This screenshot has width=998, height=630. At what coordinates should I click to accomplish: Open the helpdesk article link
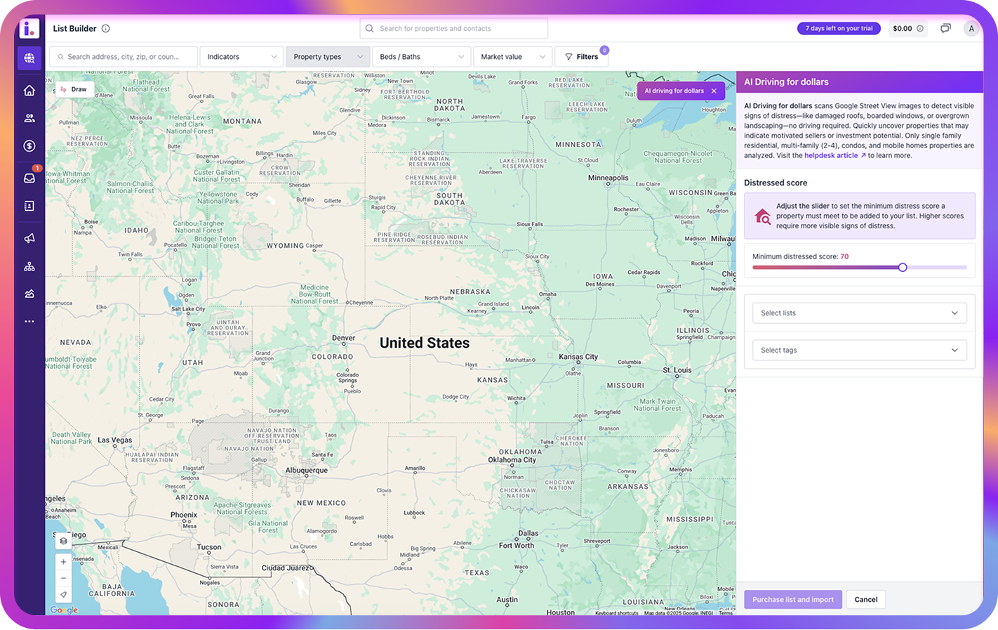tap(834, 156)
